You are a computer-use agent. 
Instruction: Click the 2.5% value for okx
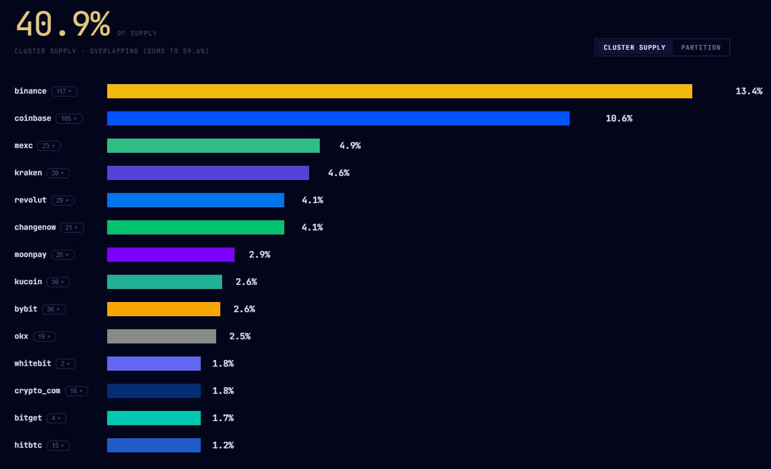pos(240,336)
